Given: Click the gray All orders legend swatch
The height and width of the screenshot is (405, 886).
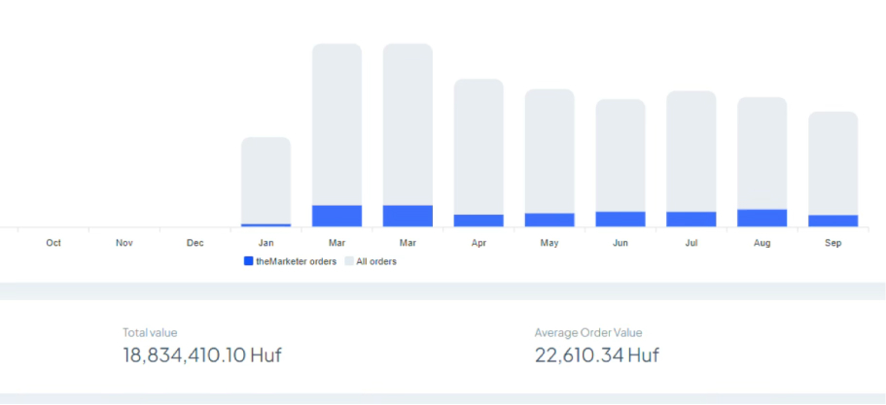Looking at the screenshot, I should pyautogui.click(x=349, y=261).
